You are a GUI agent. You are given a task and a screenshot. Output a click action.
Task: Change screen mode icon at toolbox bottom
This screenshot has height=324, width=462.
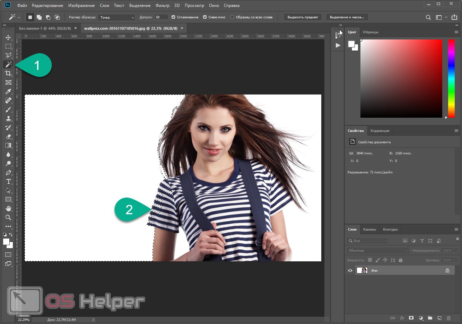point(8,264)
